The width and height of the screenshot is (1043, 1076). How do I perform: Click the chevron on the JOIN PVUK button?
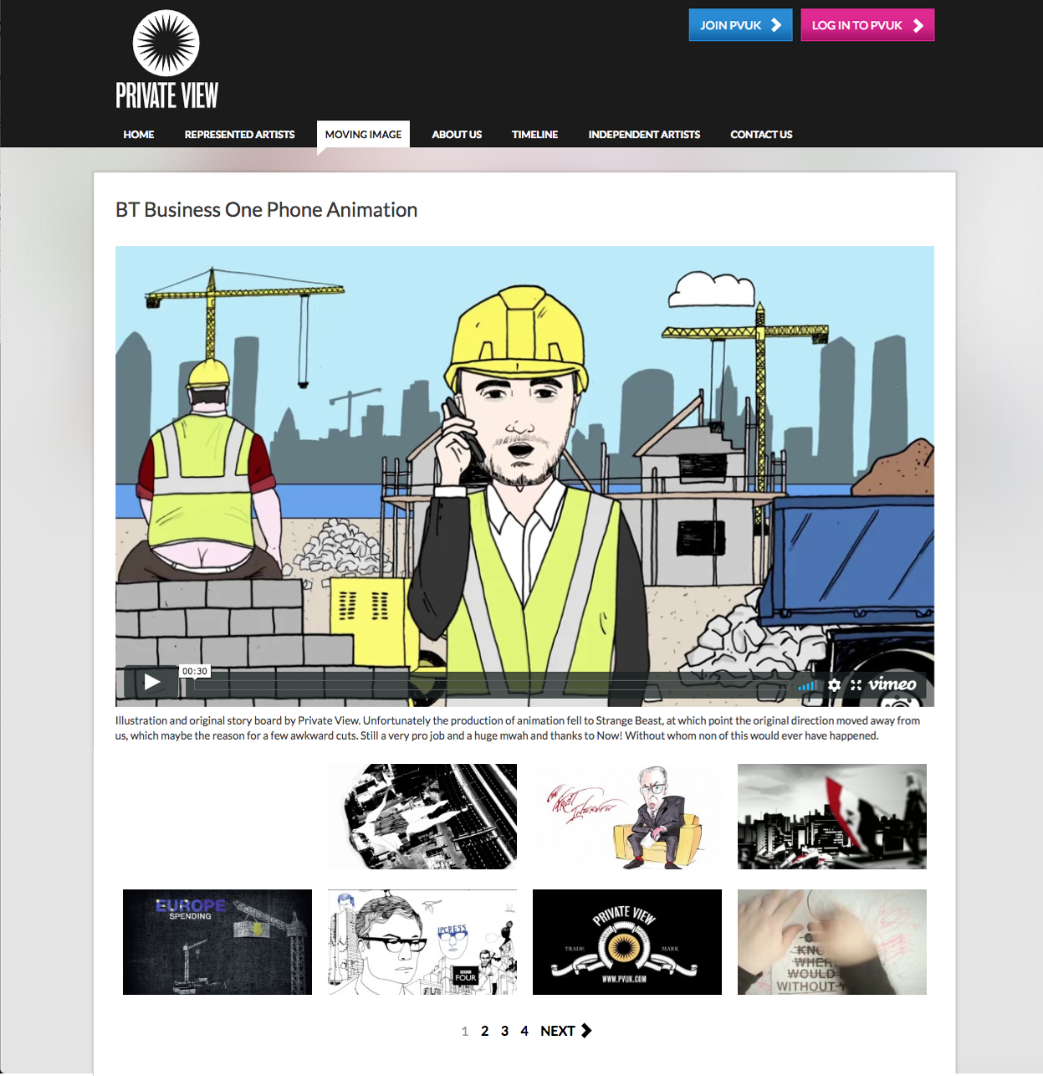776,25
